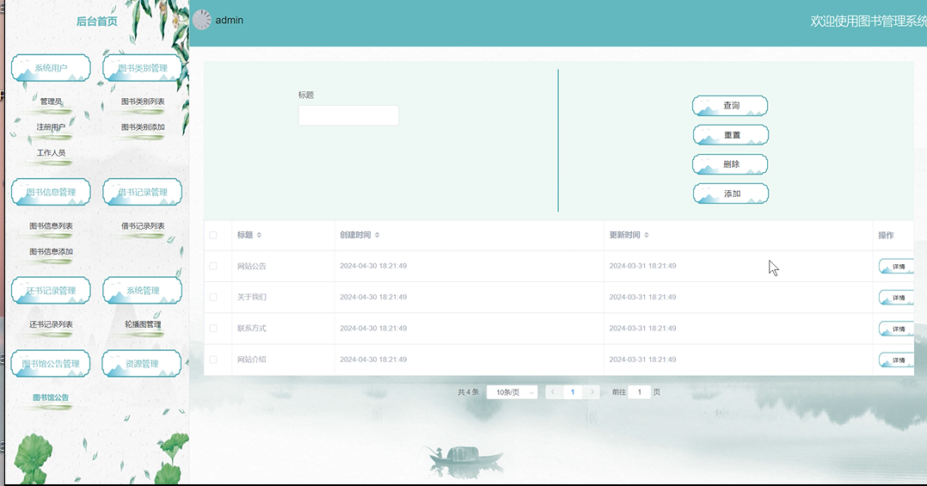Select the 图书馆公告 menu item

click(51, 397)
